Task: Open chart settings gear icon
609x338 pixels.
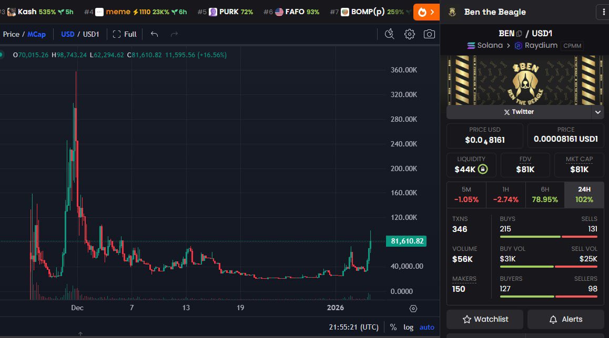Action: [409, 34]
